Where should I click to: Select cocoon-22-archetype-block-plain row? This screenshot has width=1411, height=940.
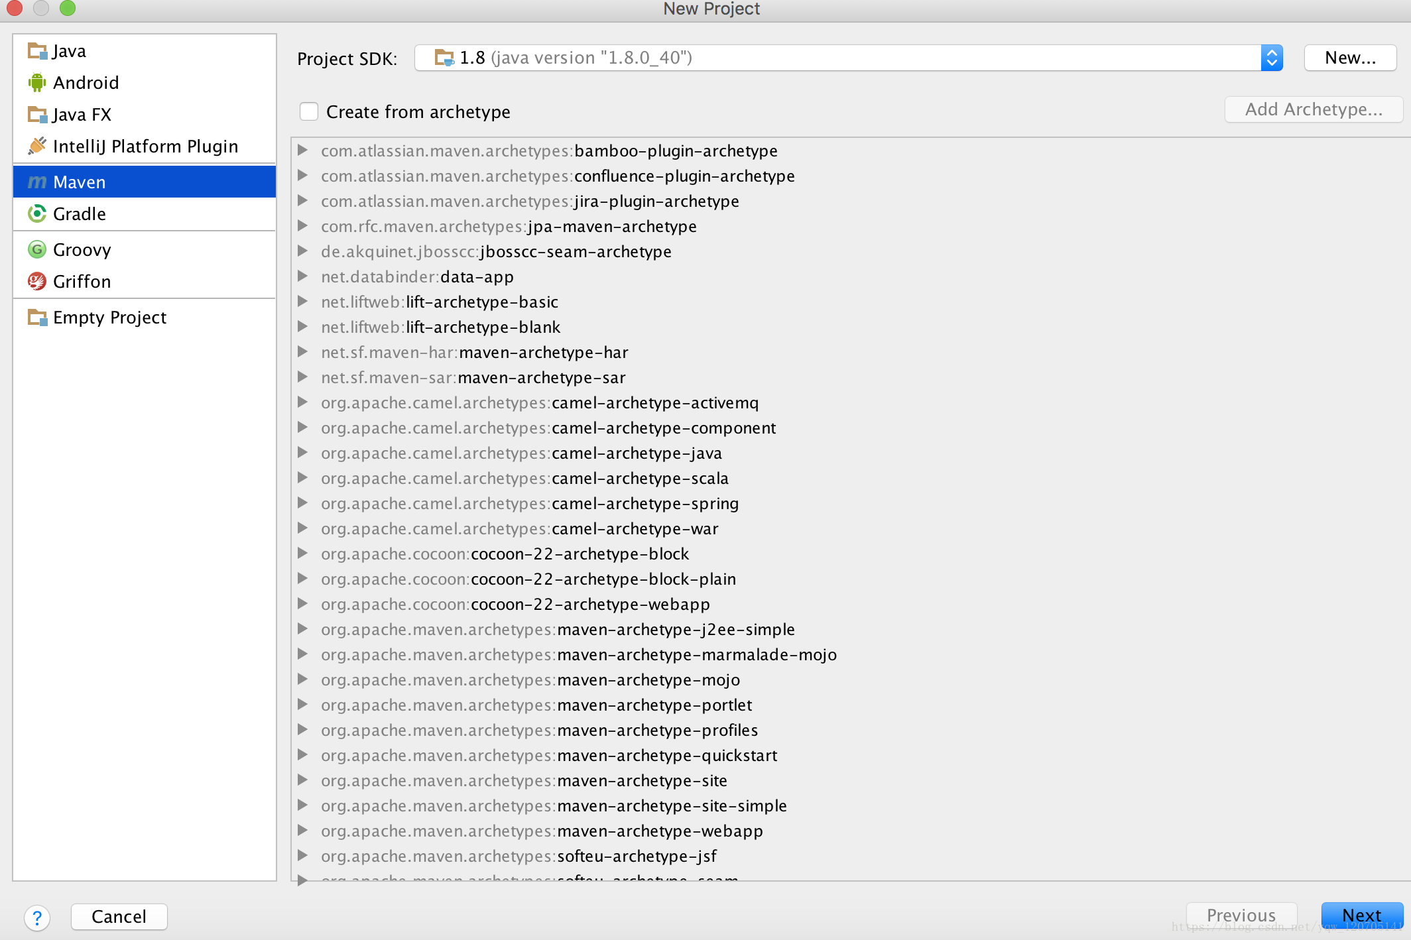pos(850,579)
